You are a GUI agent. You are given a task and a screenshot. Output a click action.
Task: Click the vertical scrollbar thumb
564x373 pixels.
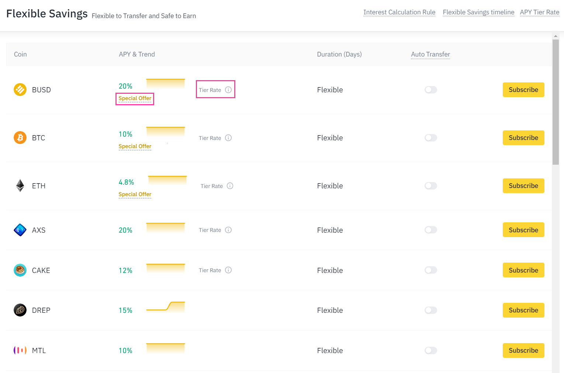tap(556, 102)
